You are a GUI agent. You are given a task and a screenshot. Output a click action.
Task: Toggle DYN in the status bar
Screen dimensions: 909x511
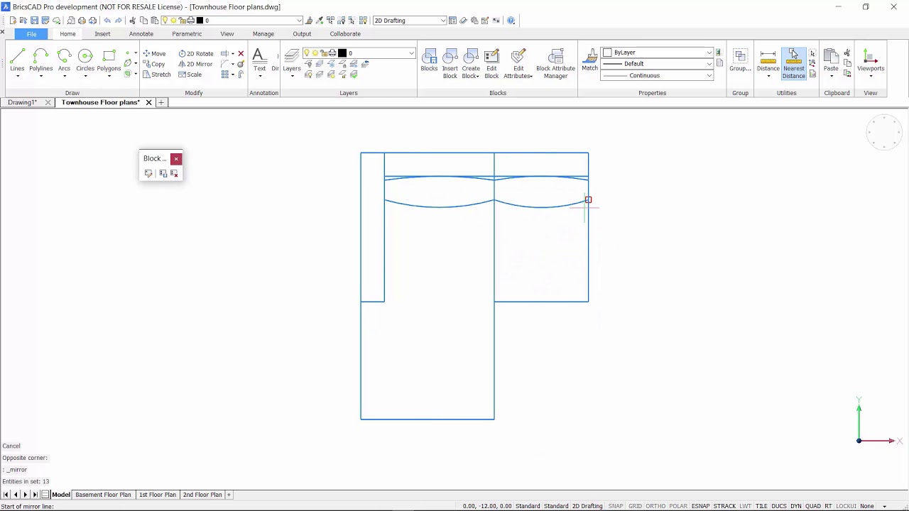click(796, 506)
